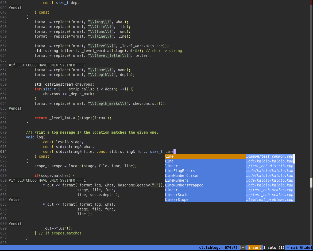This screenshot has width=313, height=251.
Task: Click test_common.cpp source path in popup
Action: coord(270,157)
